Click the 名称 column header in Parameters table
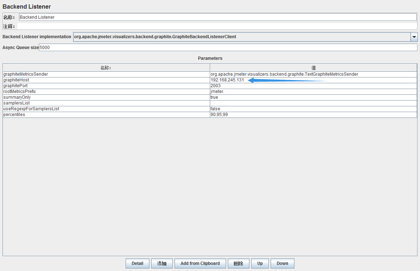Image resolution: width=420 pixels, height=271 pixels. 106,68
